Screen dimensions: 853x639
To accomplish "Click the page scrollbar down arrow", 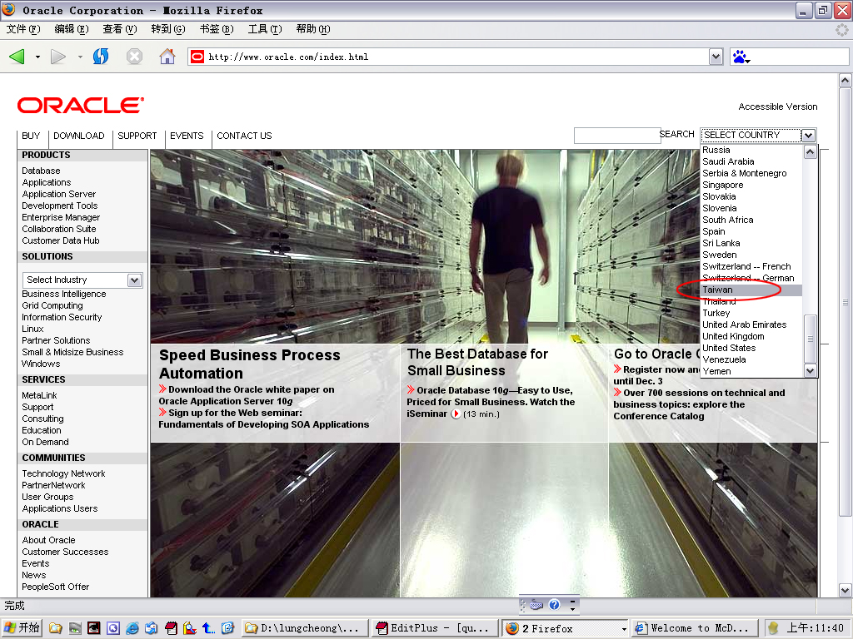I will point(845,590).
